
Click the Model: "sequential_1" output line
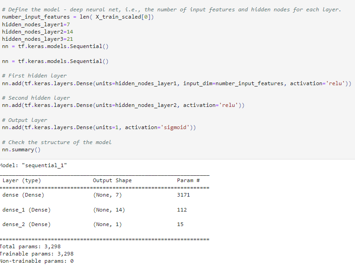click(34, 165)
